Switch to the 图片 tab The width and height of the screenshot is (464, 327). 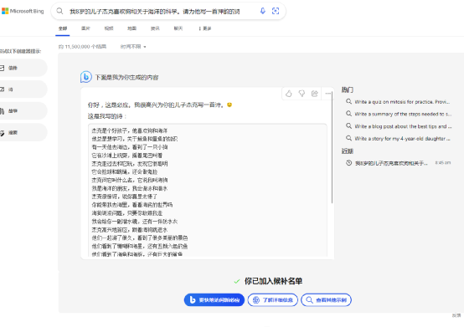[85, 28]
